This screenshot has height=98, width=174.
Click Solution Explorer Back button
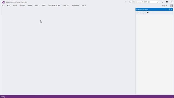[138, 13]
